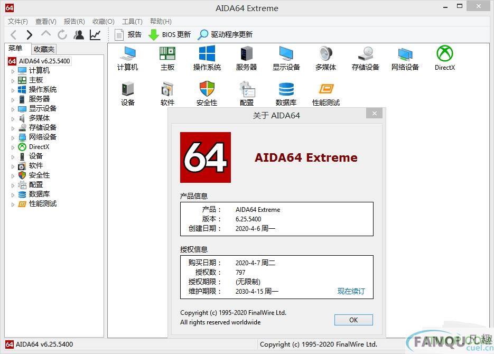Open the 网络设备 network icon in main pane
494x354 pixels.
click(x=405, y=58)
